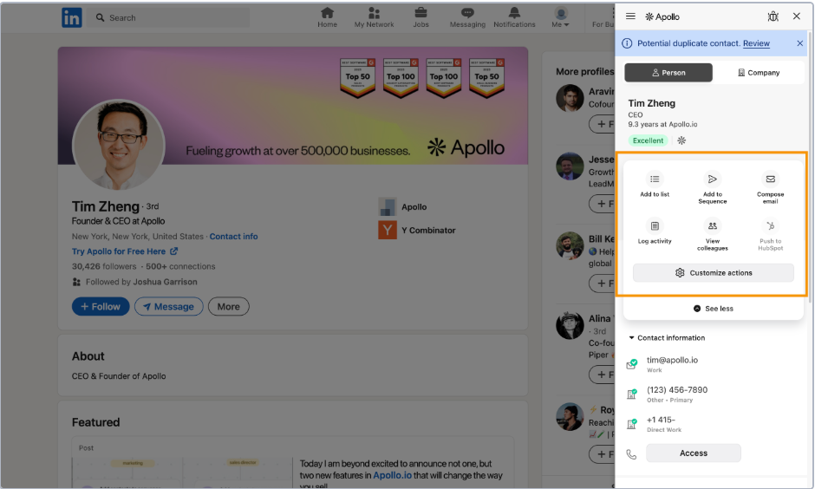Open the More profile options

point(228,307)
